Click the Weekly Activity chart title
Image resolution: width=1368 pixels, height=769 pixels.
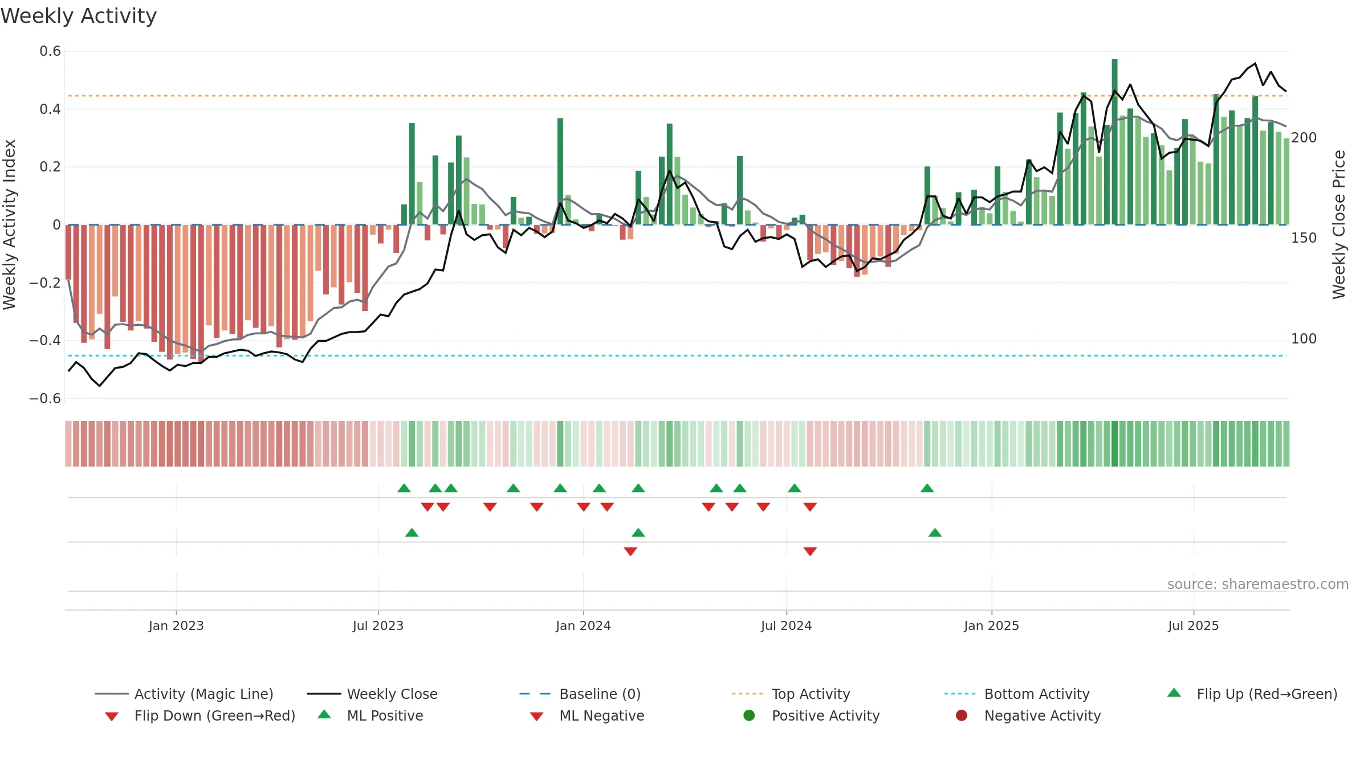point(79,16)
